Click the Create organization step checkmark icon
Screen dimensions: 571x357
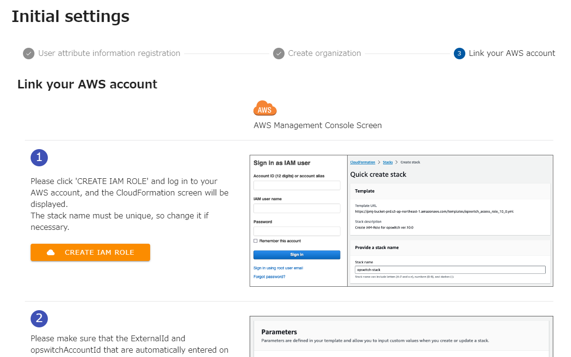[279, 54]
